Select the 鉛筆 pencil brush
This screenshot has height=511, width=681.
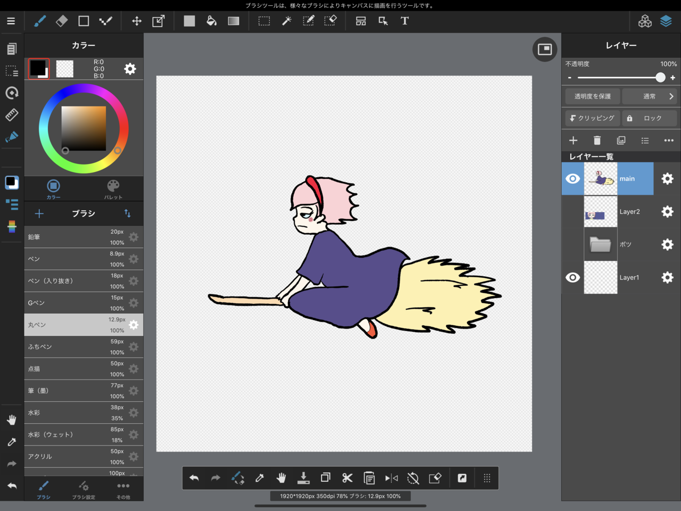click(x=84, y=237)
